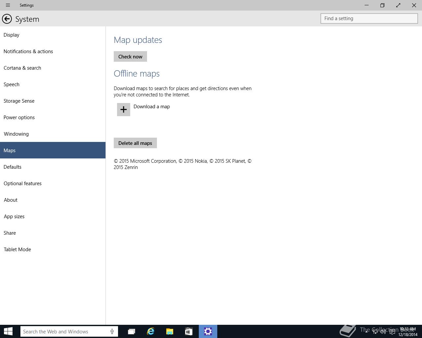
Task: Select App sizes in sidebar
Action: pos(53,216)
